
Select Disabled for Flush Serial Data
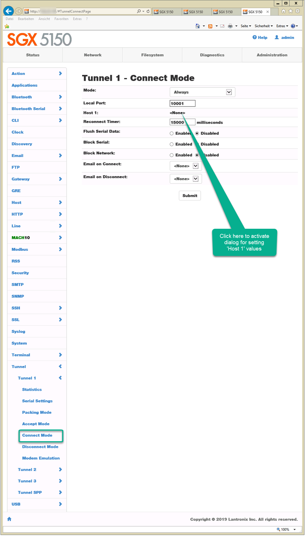(x=197, y=133)
